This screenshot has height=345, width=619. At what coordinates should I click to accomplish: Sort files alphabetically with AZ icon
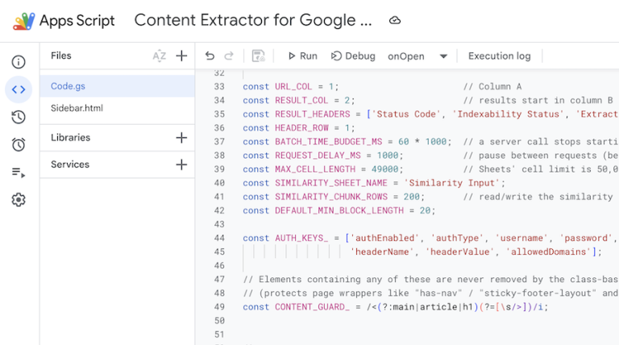[159, 56]
